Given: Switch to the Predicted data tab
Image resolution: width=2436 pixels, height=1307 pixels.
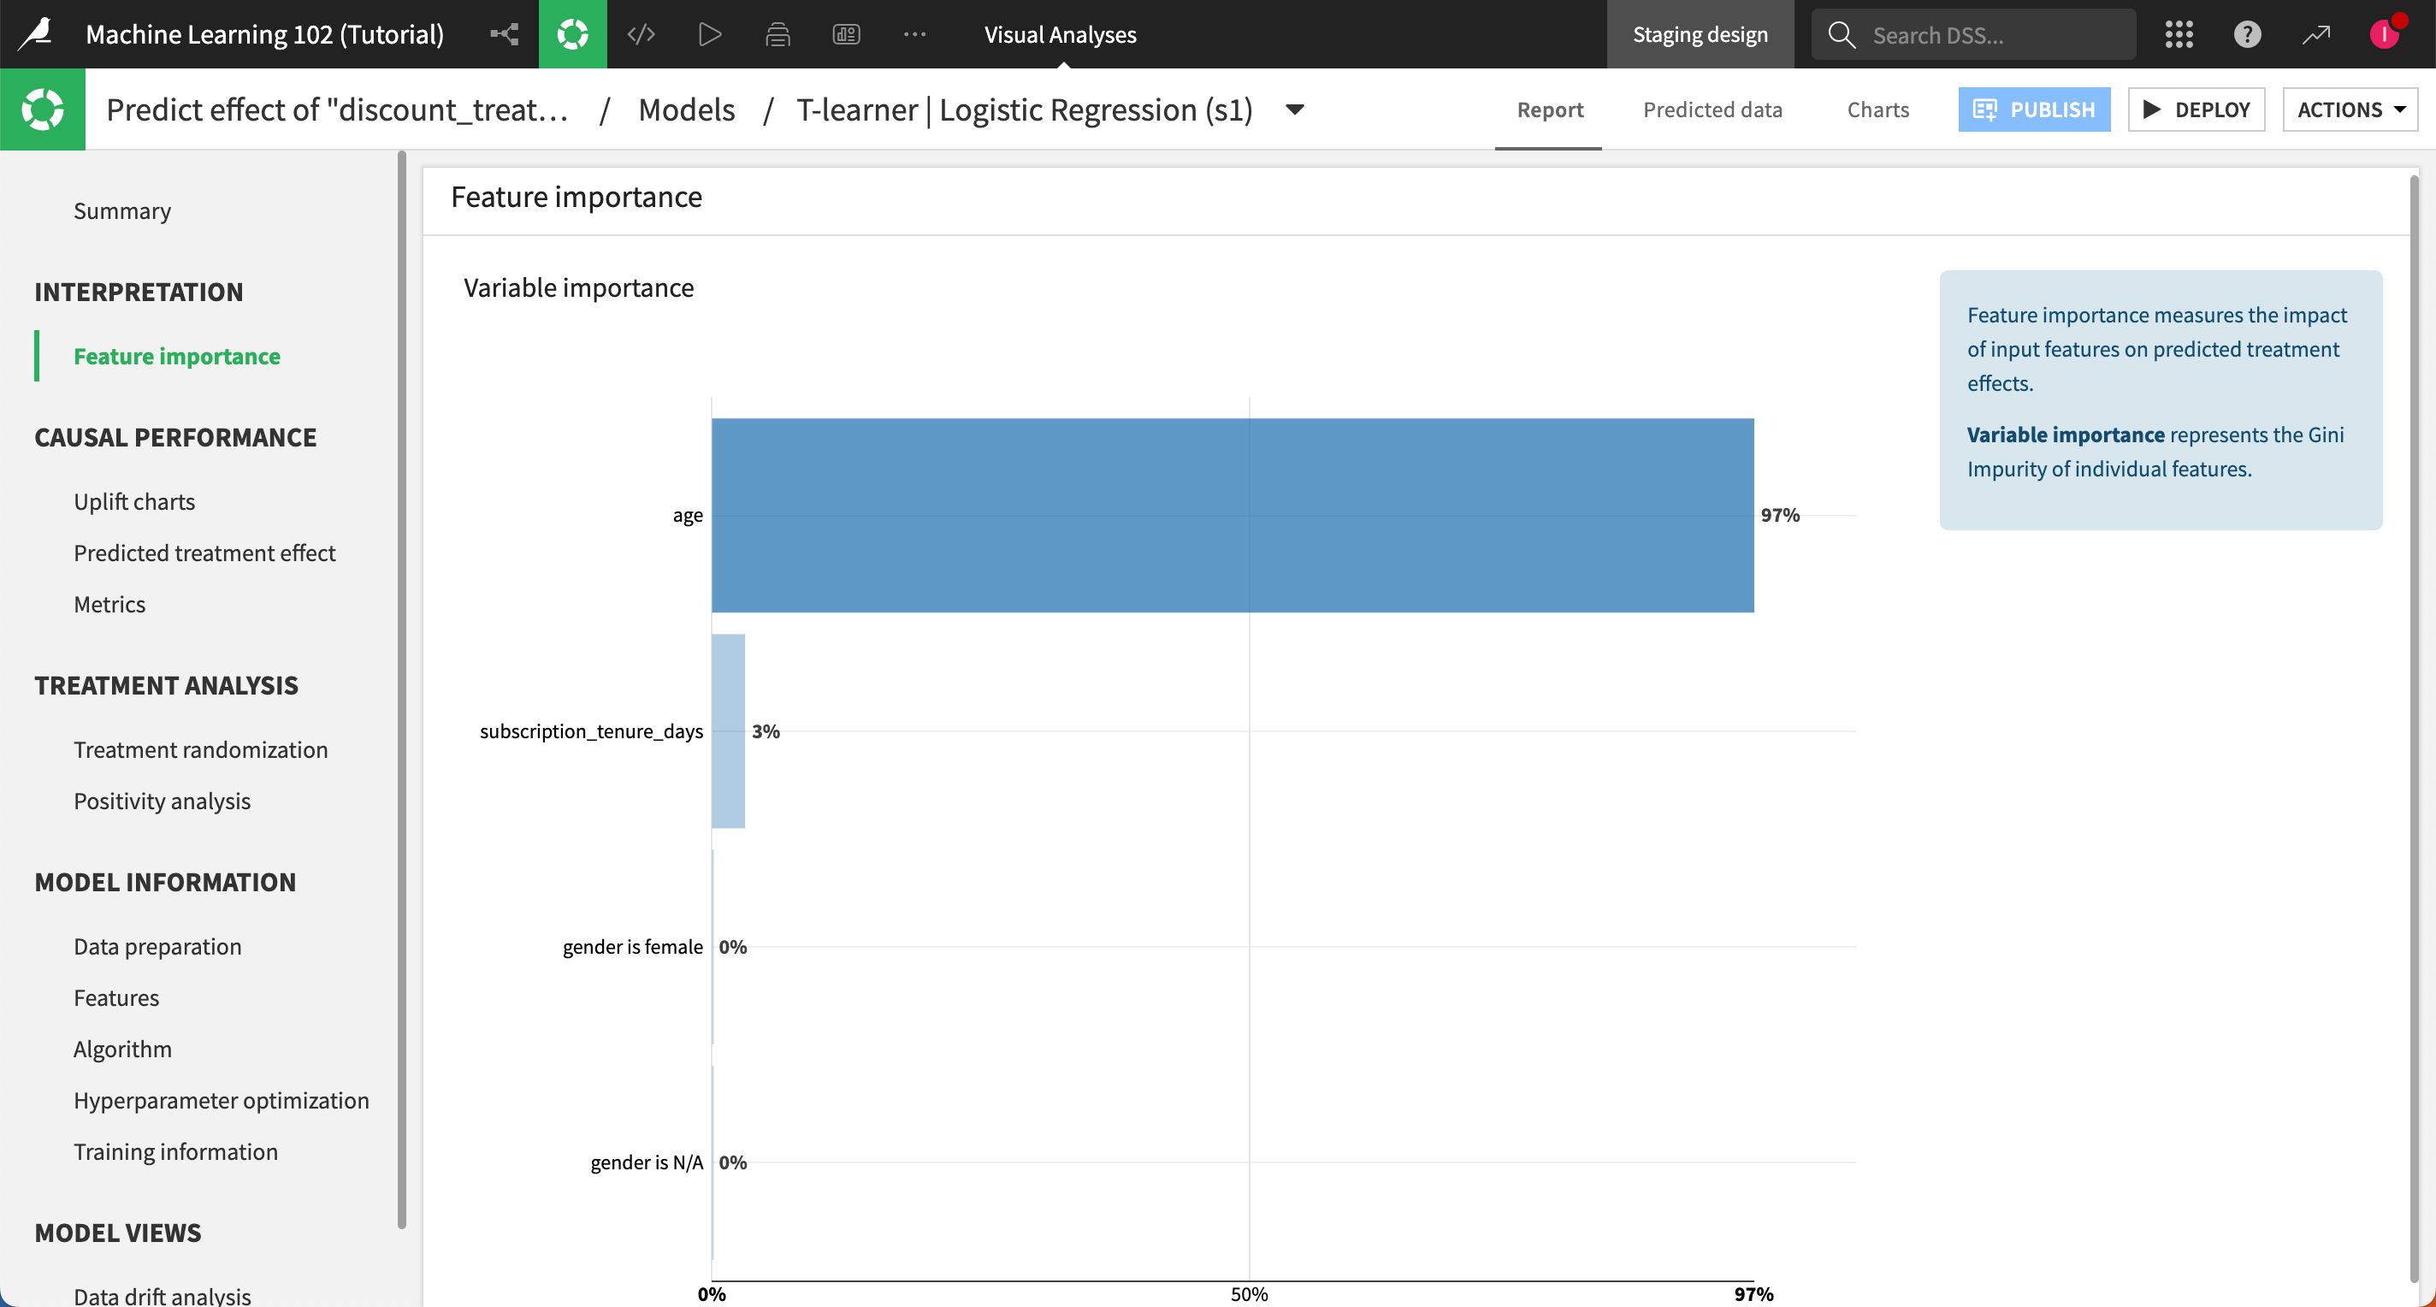Looking at the screenshot, I should click(x=1712, y=109).
